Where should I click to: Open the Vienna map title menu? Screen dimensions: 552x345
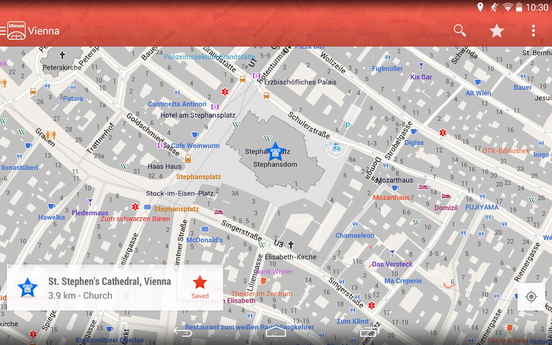[44, 31]
